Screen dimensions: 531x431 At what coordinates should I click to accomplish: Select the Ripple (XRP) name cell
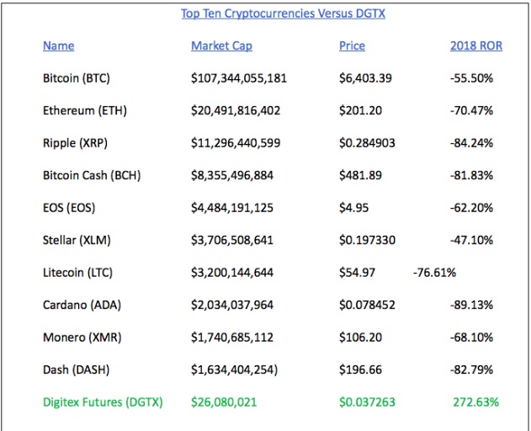(x=75, y=143)
